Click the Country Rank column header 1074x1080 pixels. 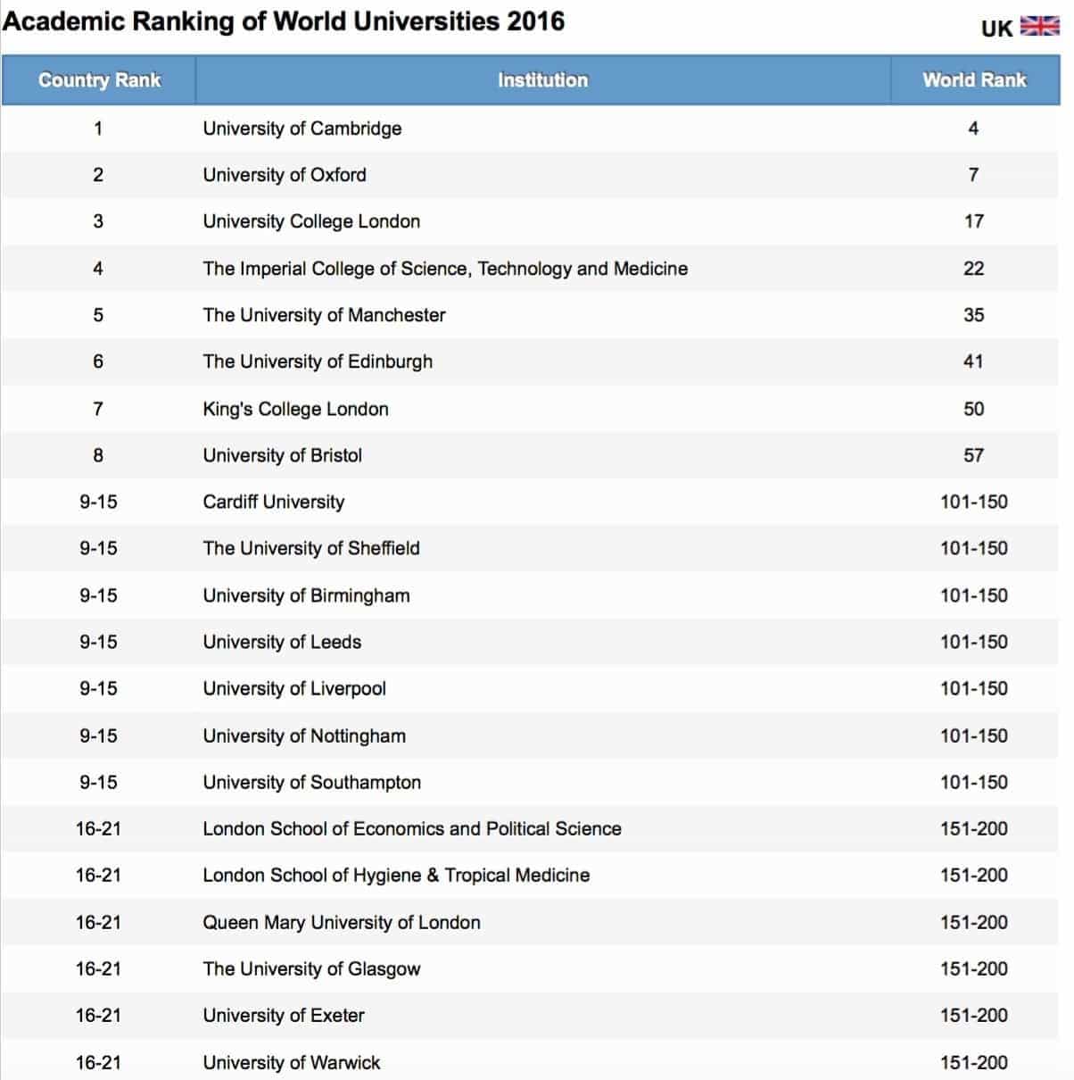point(99,79)
